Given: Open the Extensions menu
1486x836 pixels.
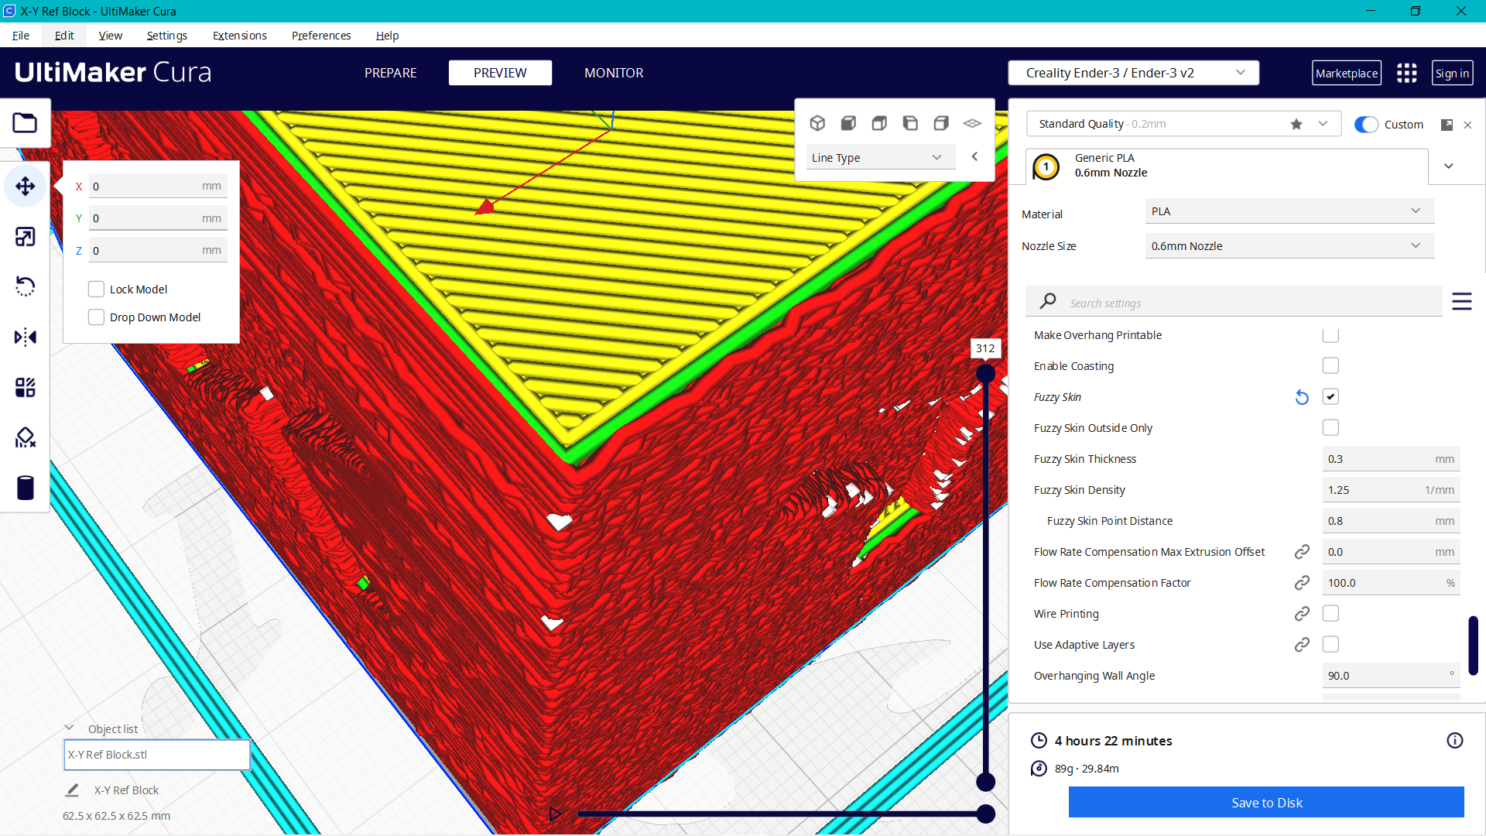Looking at the screenshot, I should tap(239, 36).
